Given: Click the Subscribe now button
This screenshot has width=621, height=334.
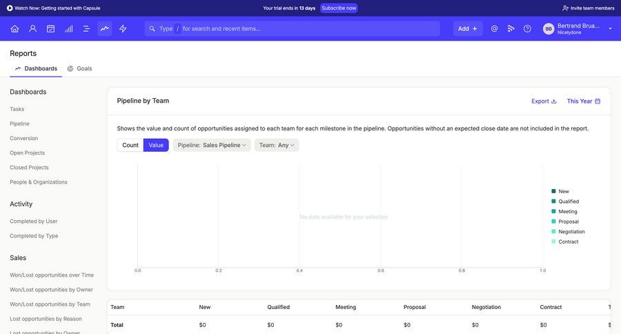Looking at the screenshot, I should 339,8.
